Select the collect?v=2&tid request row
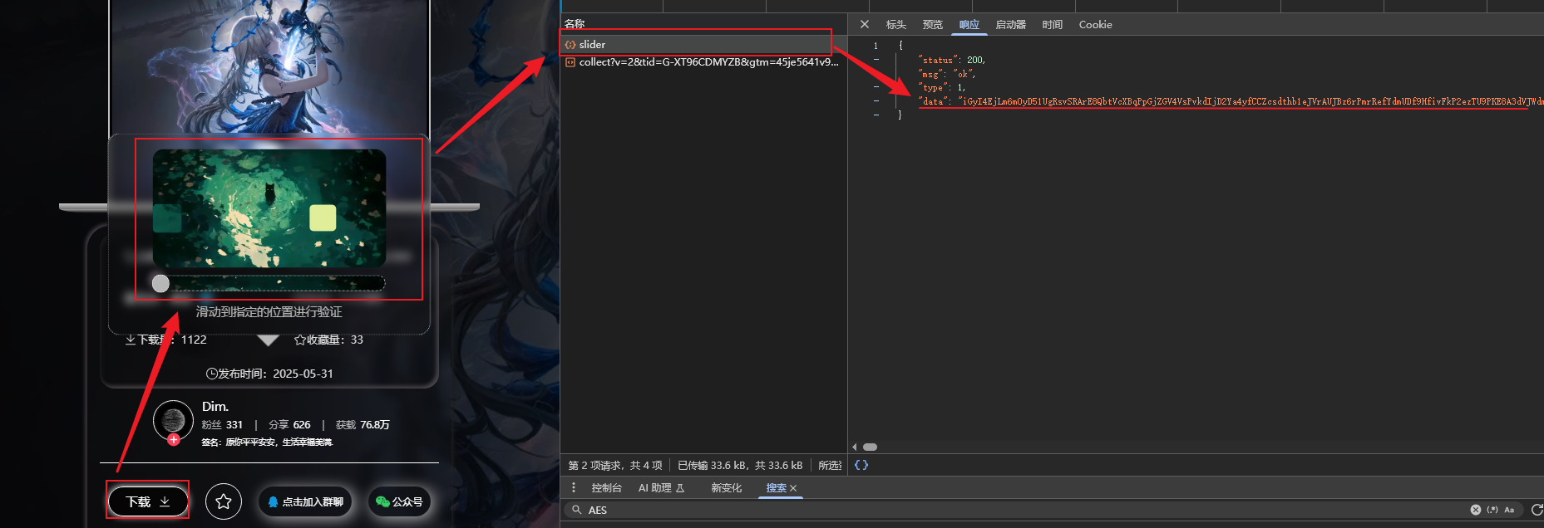Image resolution: width=1544 pixels, height=528 pixels. tap(703, 62)
